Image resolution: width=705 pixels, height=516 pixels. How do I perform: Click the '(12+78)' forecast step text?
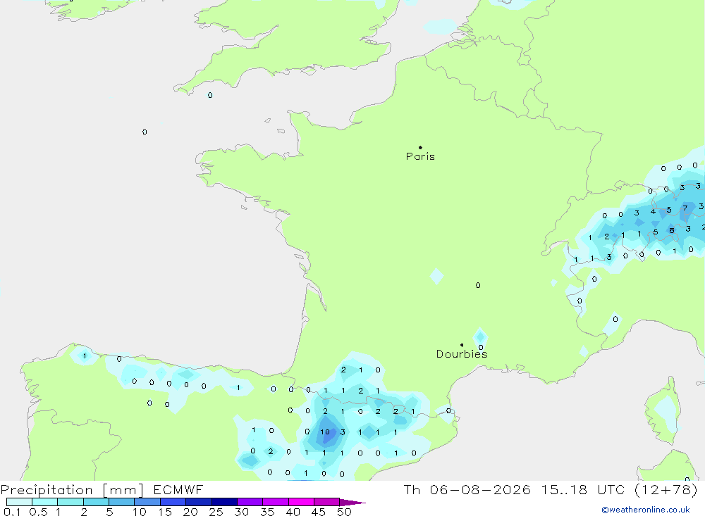pos(666,490)
